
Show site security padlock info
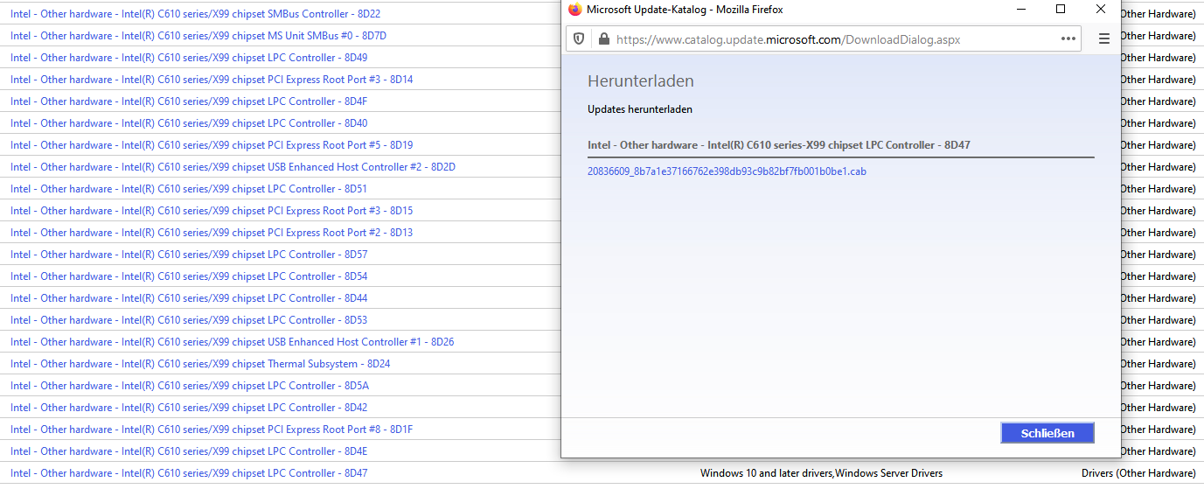pyautogui.click(x=603, y=39)
